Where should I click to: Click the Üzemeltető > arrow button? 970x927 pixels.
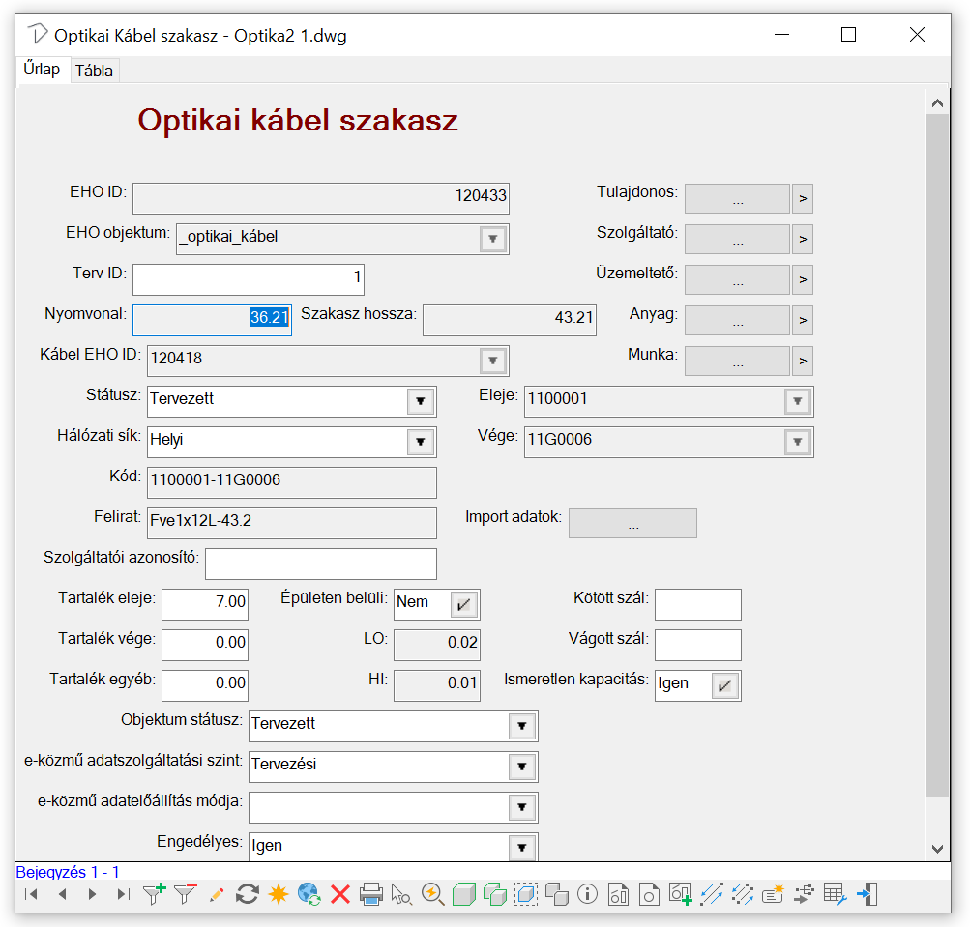point(803,279)
